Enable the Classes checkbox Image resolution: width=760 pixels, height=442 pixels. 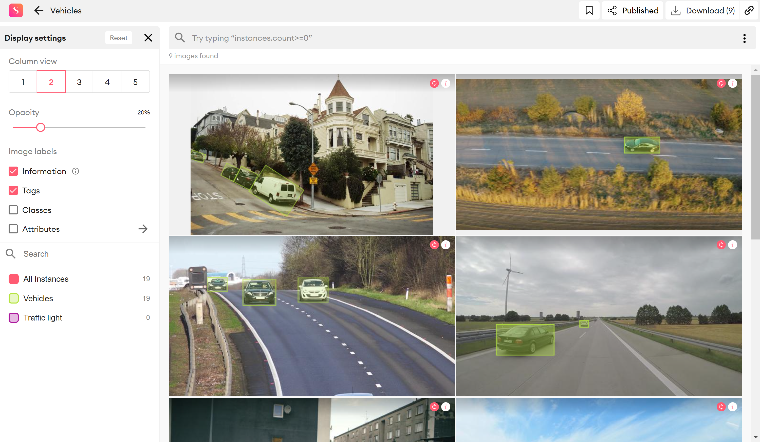pyautogui.click(x=13, y=210)
